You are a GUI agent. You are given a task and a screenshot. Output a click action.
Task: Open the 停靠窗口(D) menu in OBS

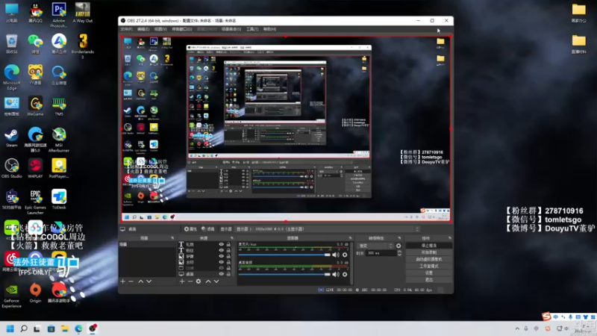[182, 29]
